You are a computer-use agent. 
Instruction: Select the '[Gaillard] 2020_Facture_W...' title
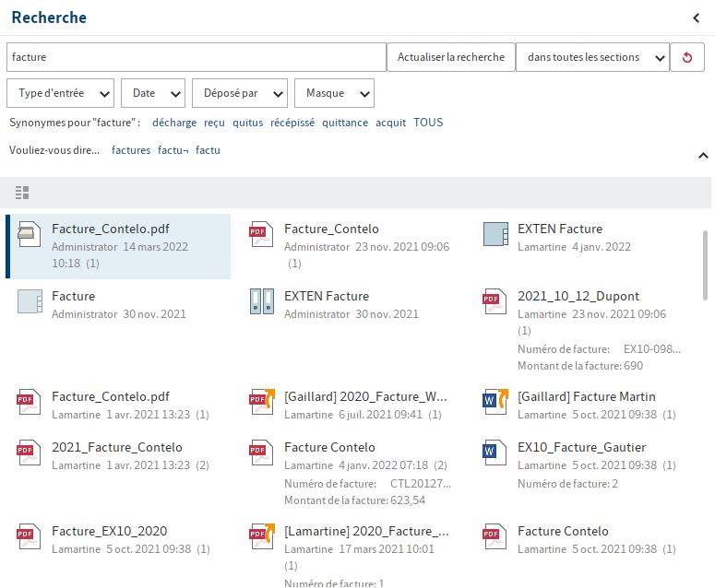tap(365, 396)
